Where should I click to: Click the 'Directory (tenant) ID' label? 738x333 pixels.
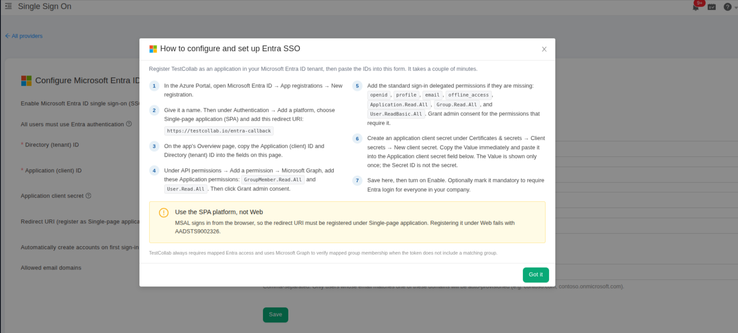[52, 145]
